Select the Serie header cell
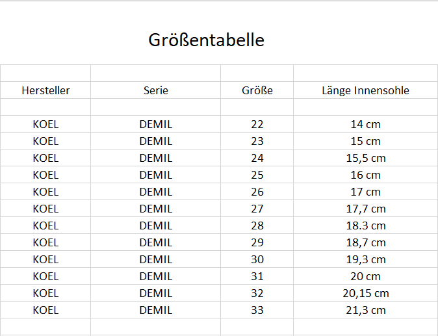The image size is (438, 336). [156, 90]
